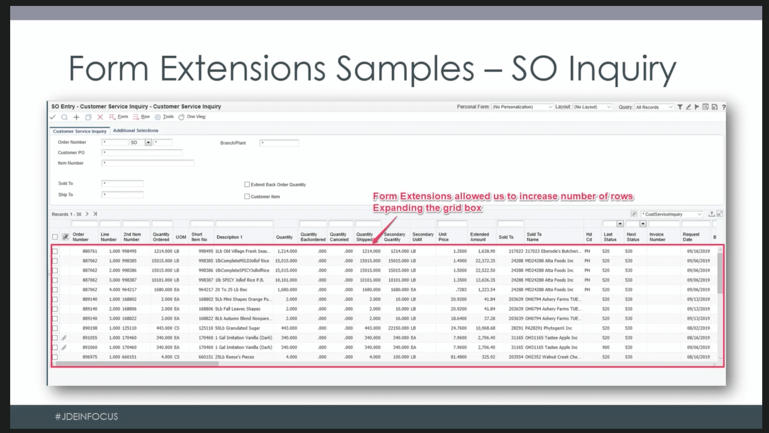Screen dimensions: 769x433
Task: Select the checkbox on order 880761 row
Action: pos(56,251)
